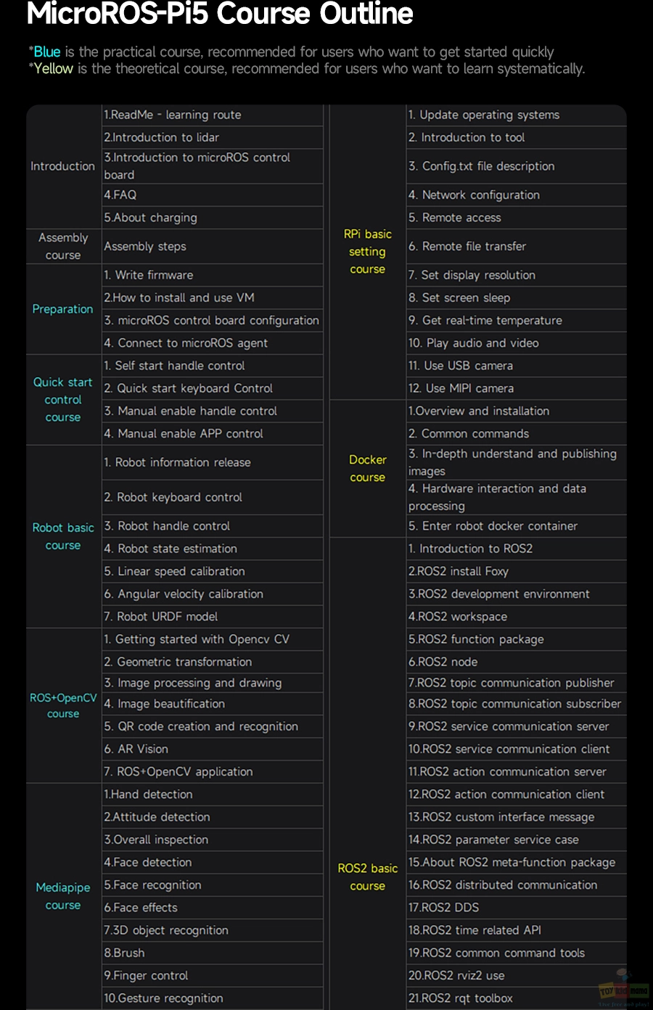Open 'Use MIPI camera' lesson

(516, 388)
